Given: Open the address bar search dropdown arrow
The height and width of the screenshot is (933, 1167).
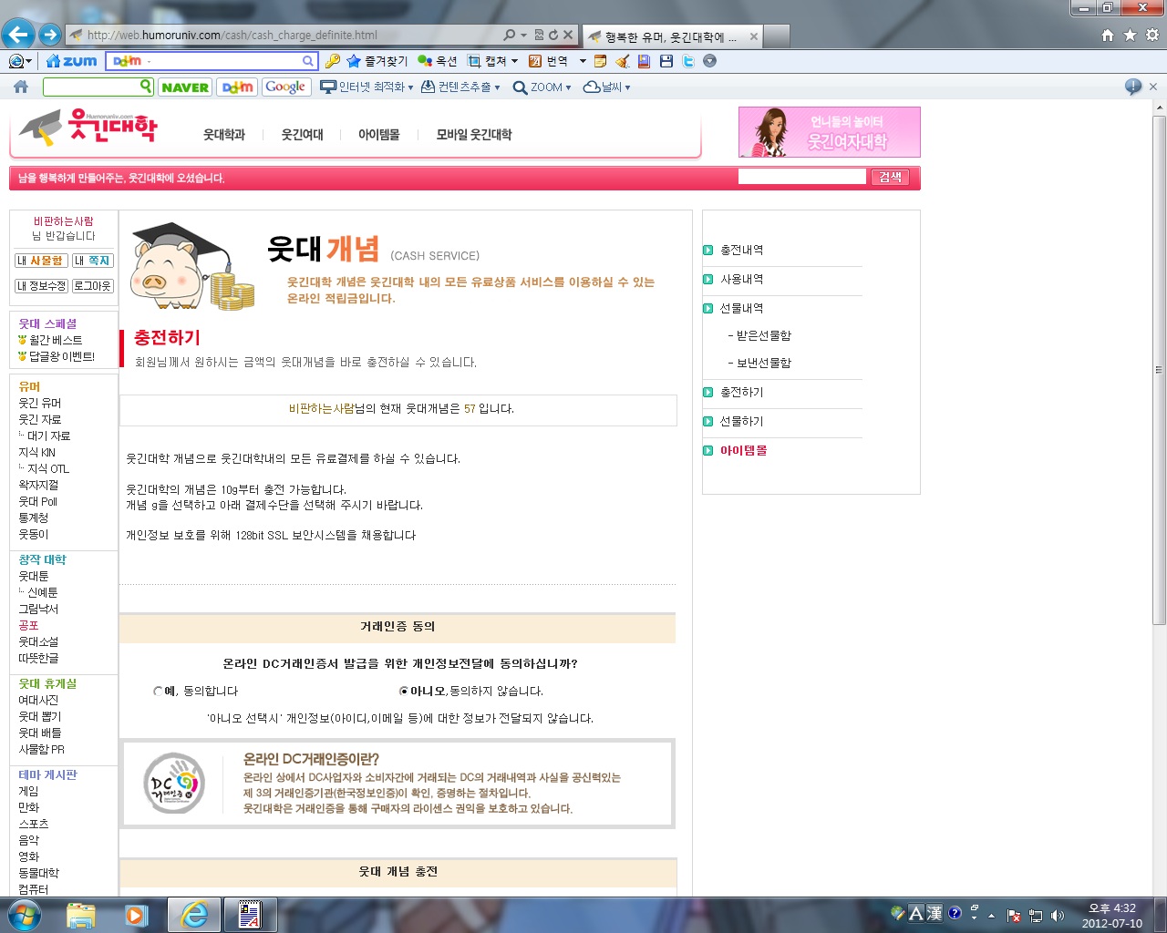Looking at the screenshot, I should coord(523,36).
